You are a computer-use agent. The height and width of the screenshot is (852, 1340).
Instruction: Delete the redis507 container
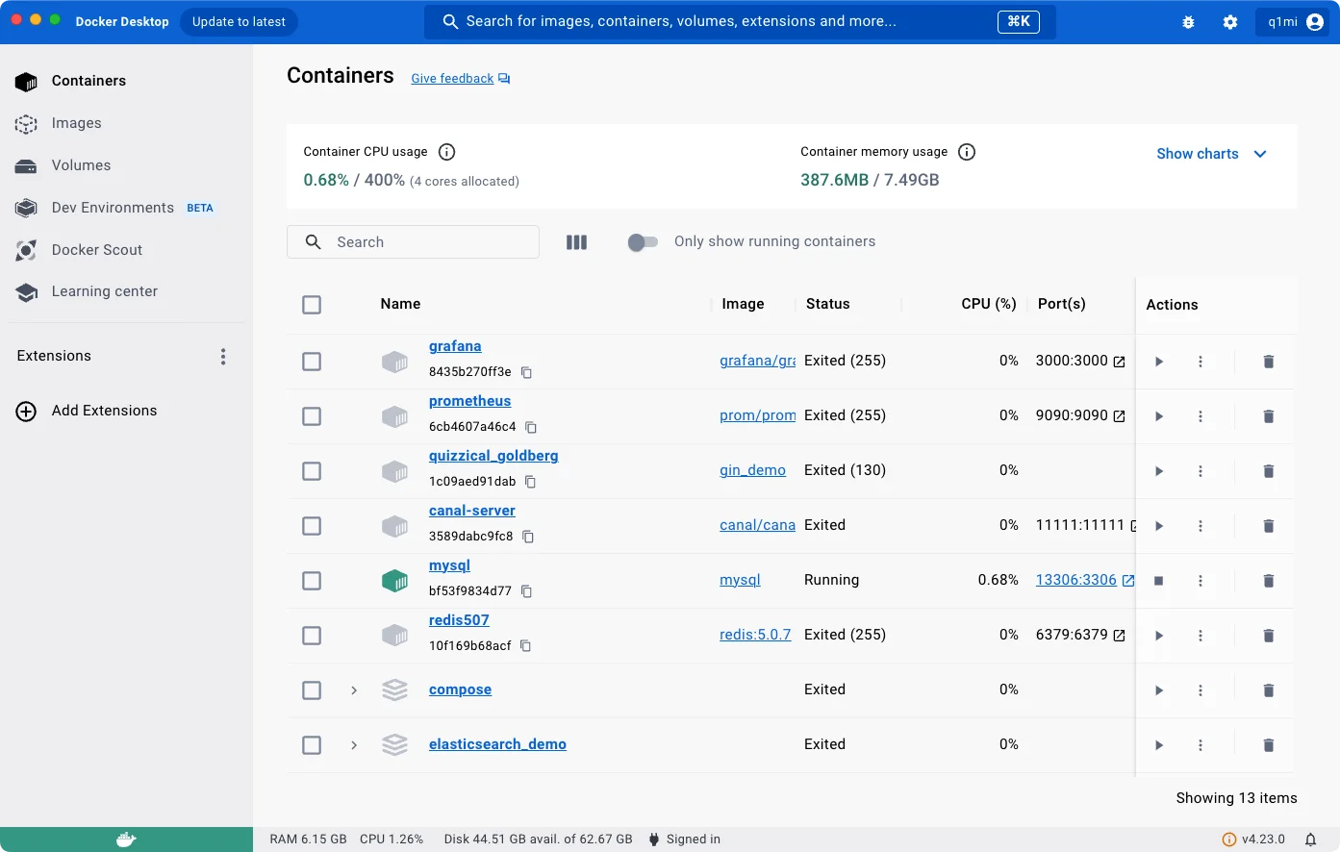[x=1268, y=636]
